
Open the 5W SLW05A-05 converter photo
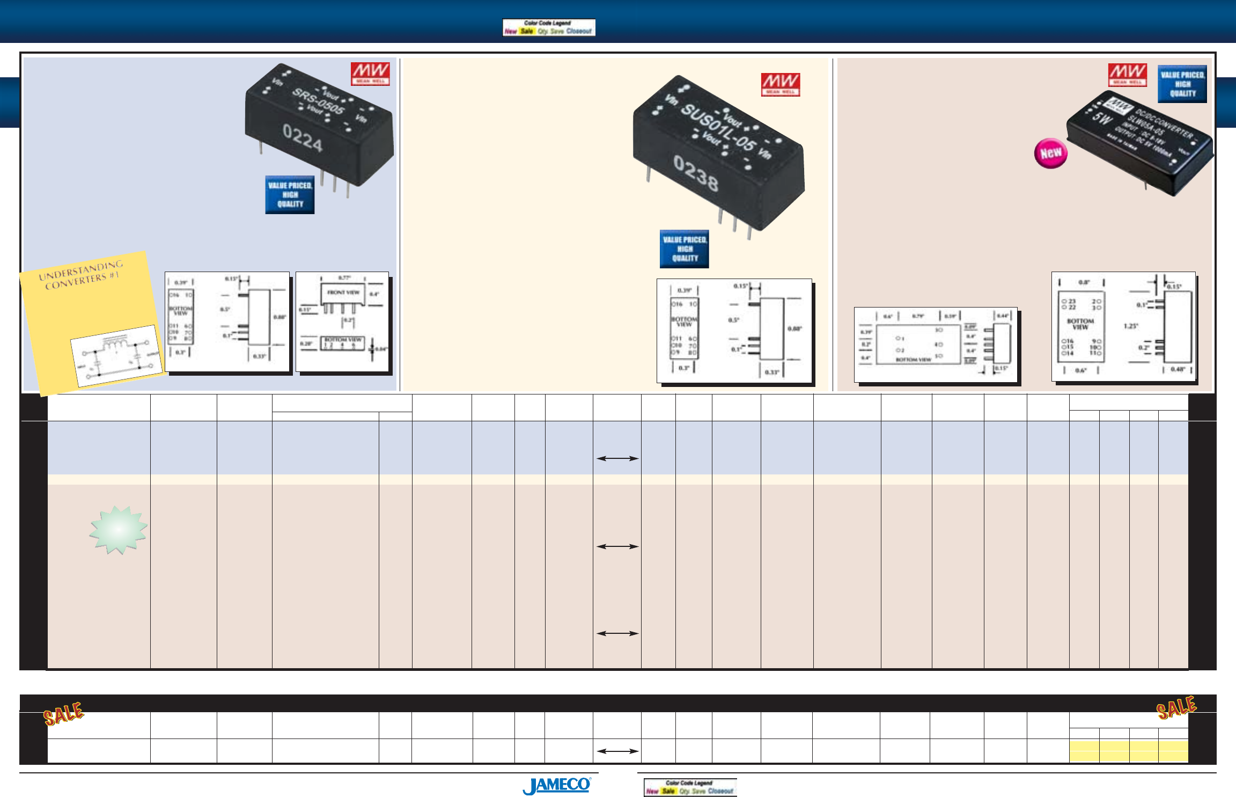click(1139, 144)
